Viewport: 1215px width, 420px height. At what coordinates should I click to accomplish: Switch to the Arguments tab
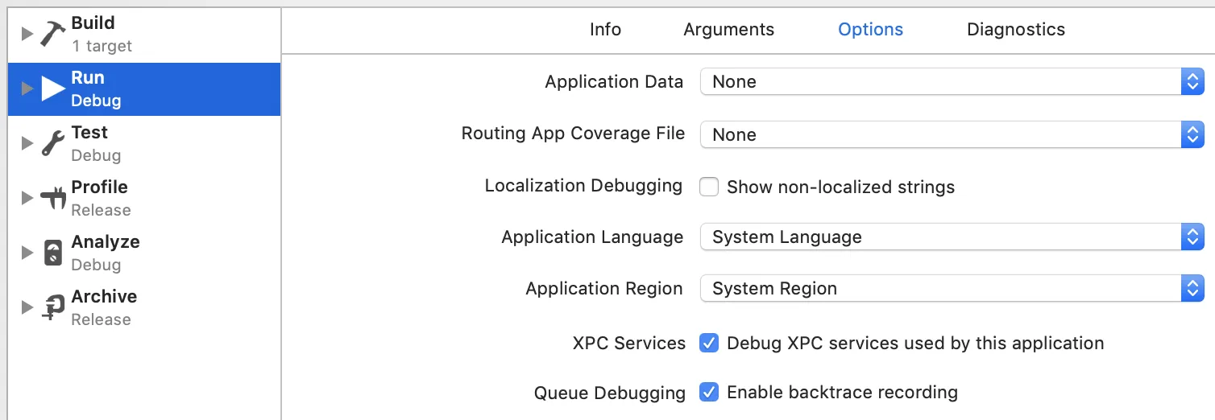(728, 30)
